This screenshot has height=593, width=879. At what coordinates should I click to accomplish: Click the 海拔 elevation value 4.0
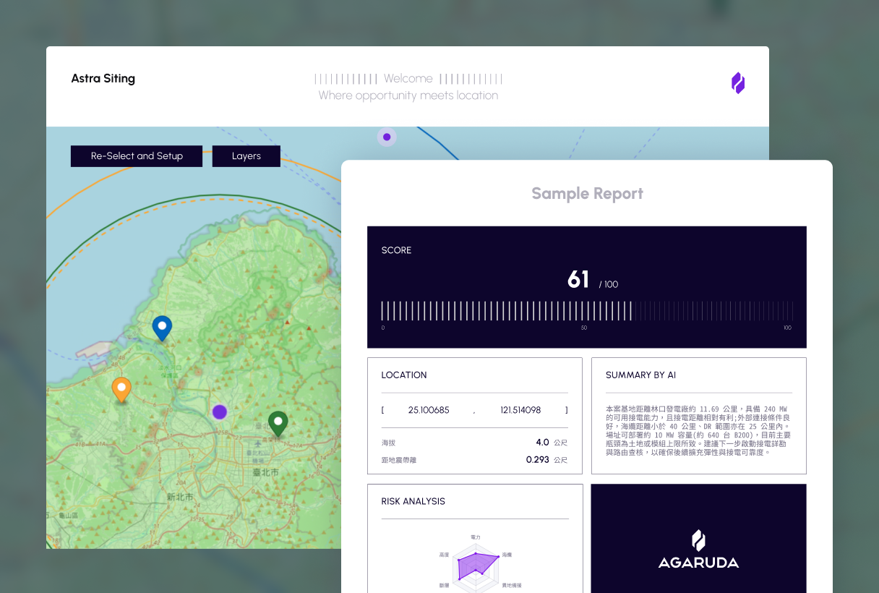542,442
